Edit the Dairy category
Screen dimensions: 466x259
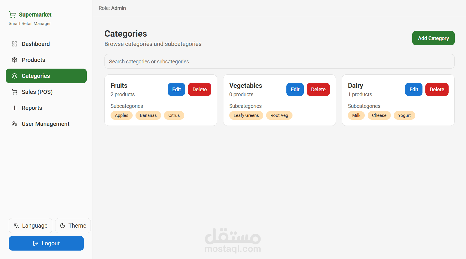pyautogui.click(x=413, y=90)
